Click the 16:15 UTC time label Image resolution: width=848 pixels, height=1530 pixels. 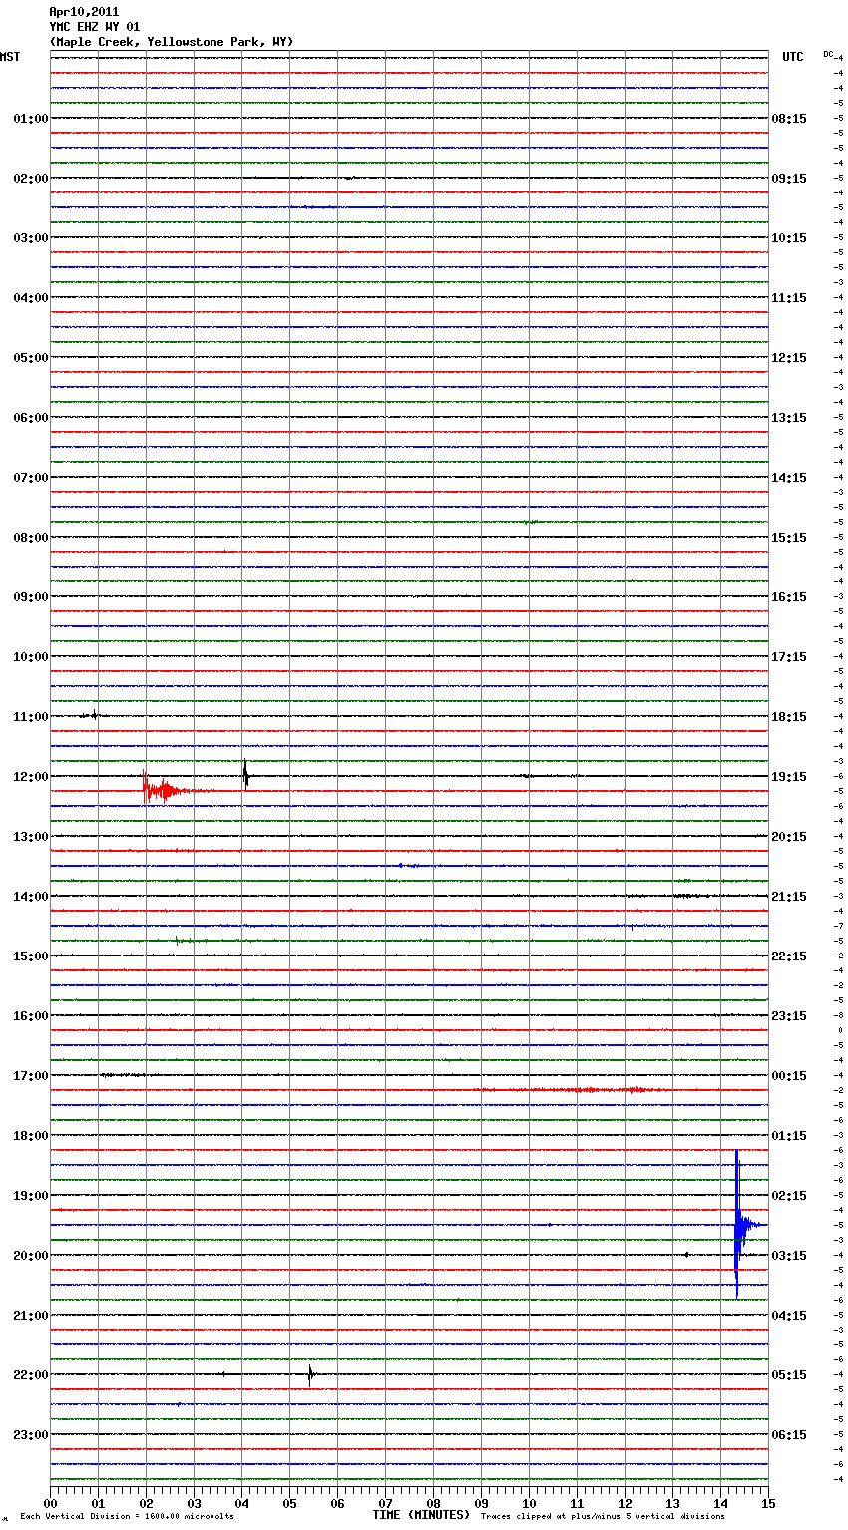tap(789, 597)
